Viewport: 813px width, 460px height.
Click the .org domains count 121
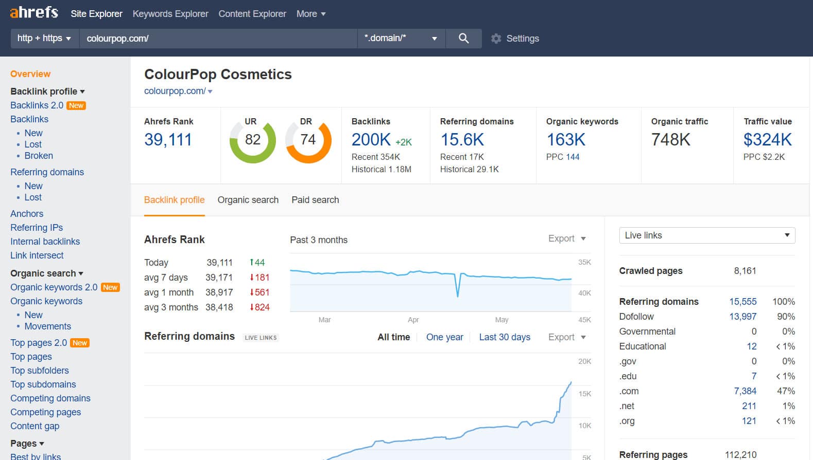click(x=749, y=421)
